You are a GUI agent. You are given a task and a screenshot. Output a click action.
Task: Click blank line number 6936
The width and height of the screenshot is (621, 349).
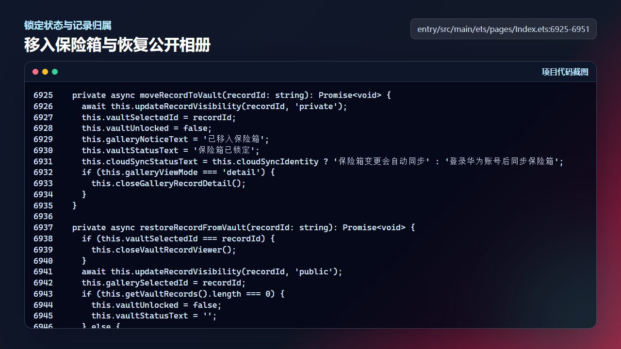[x=43, y=216]
